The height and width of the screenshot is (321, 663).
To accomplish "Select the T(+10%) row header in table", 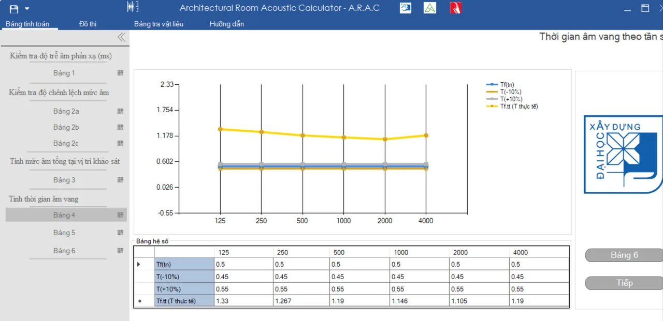I will coord(184,289).
